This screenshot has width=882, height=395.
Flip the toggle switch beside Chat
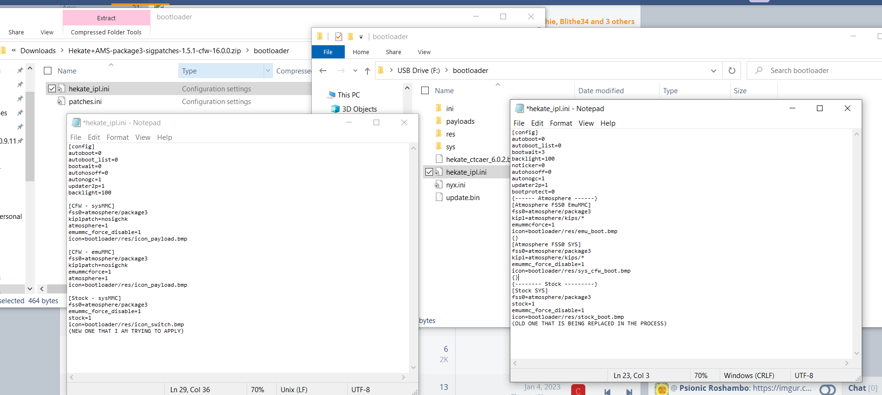click(x=827, y=389)
